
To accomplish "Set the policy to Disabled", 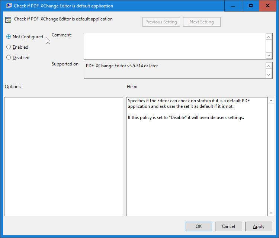I will pos(9,58).
